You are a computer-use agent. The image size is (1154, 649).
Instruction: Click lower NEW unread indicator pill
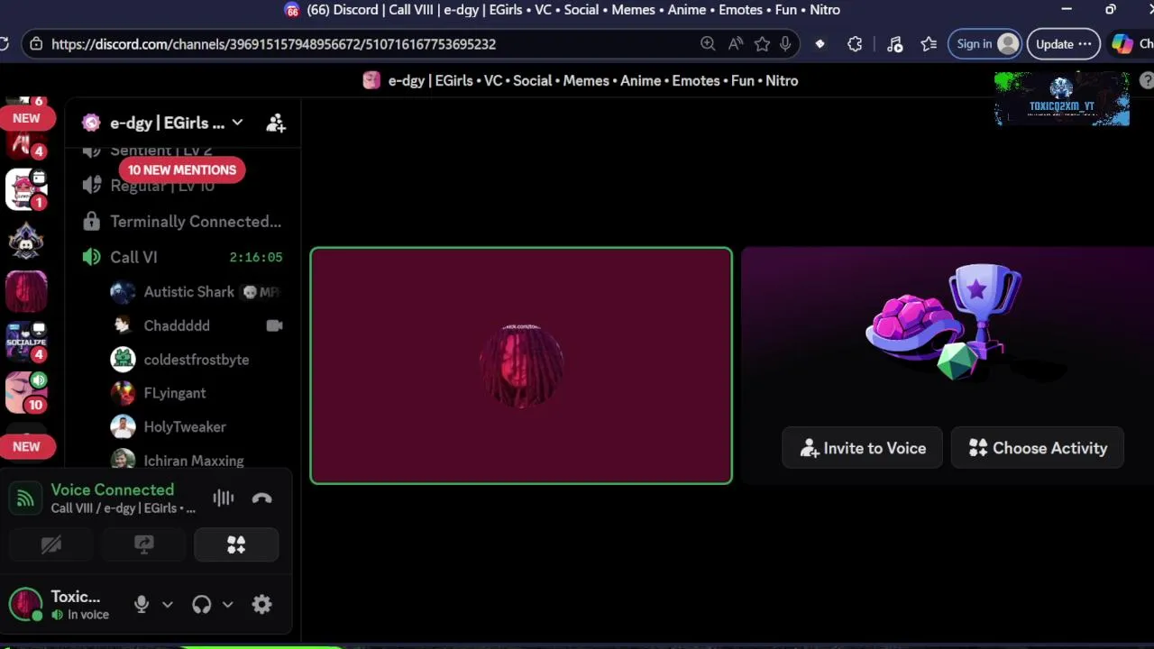(x=26, y=446)
